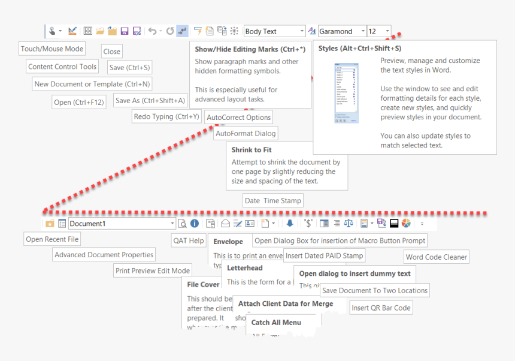This screenshot has height=361, width=515.
Task: Click New Document or Template grid icon
Action: click(87, 31)
